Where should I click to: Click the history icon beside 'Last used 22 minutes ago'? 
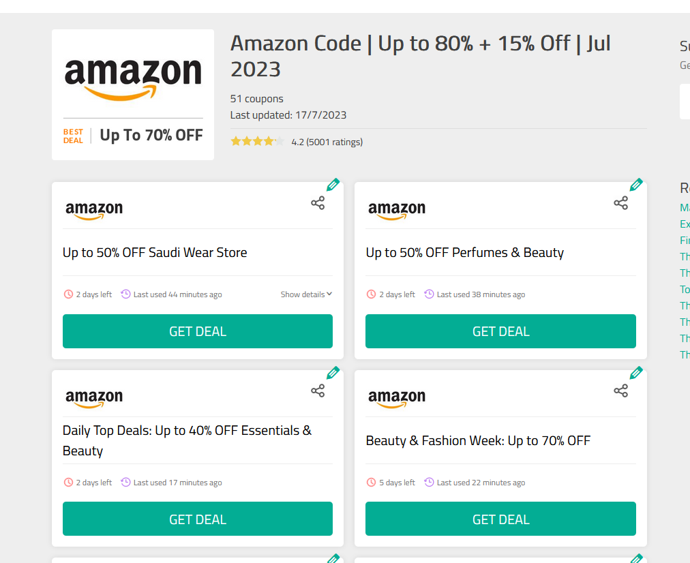coord(428,482)
